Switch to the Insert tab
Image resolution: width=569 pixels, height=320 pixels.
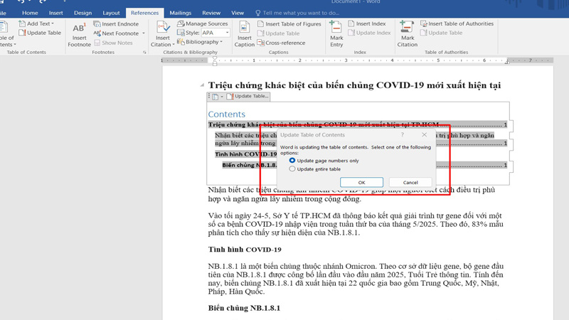(56, 13)
